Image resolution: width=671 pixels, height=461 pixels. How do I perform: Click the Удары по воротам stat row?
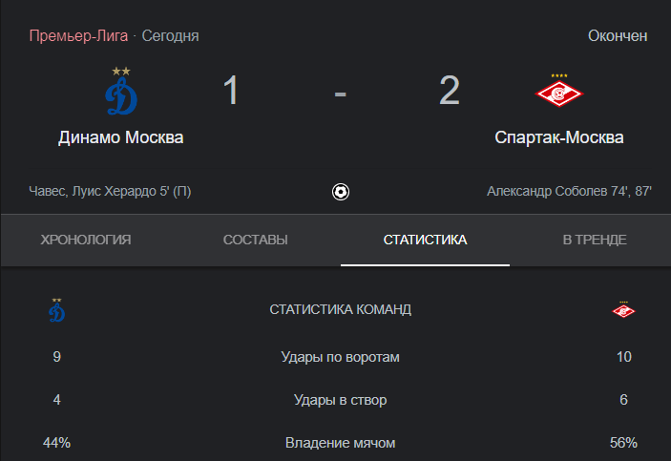point(340,357)
